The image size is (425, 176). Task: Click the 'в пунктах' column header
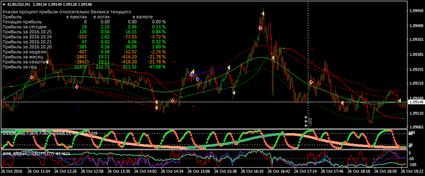pyautogui.click(x=76, y=17)
